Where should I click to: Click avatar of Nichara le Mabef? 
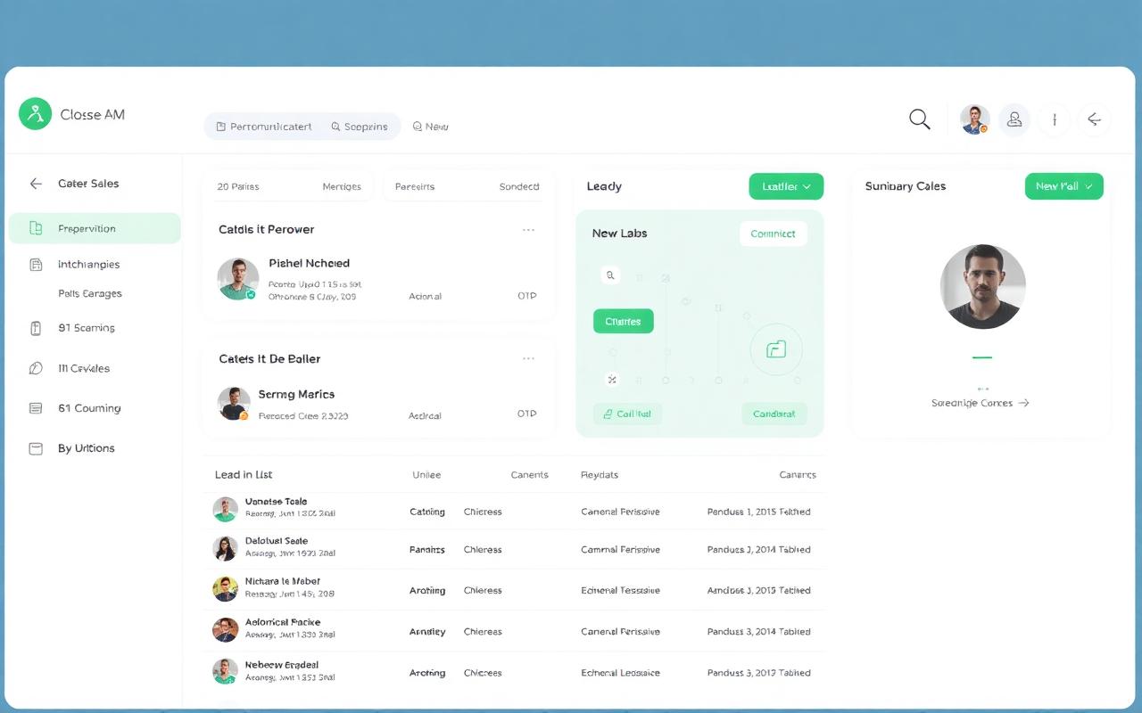[x=225, y=588]
